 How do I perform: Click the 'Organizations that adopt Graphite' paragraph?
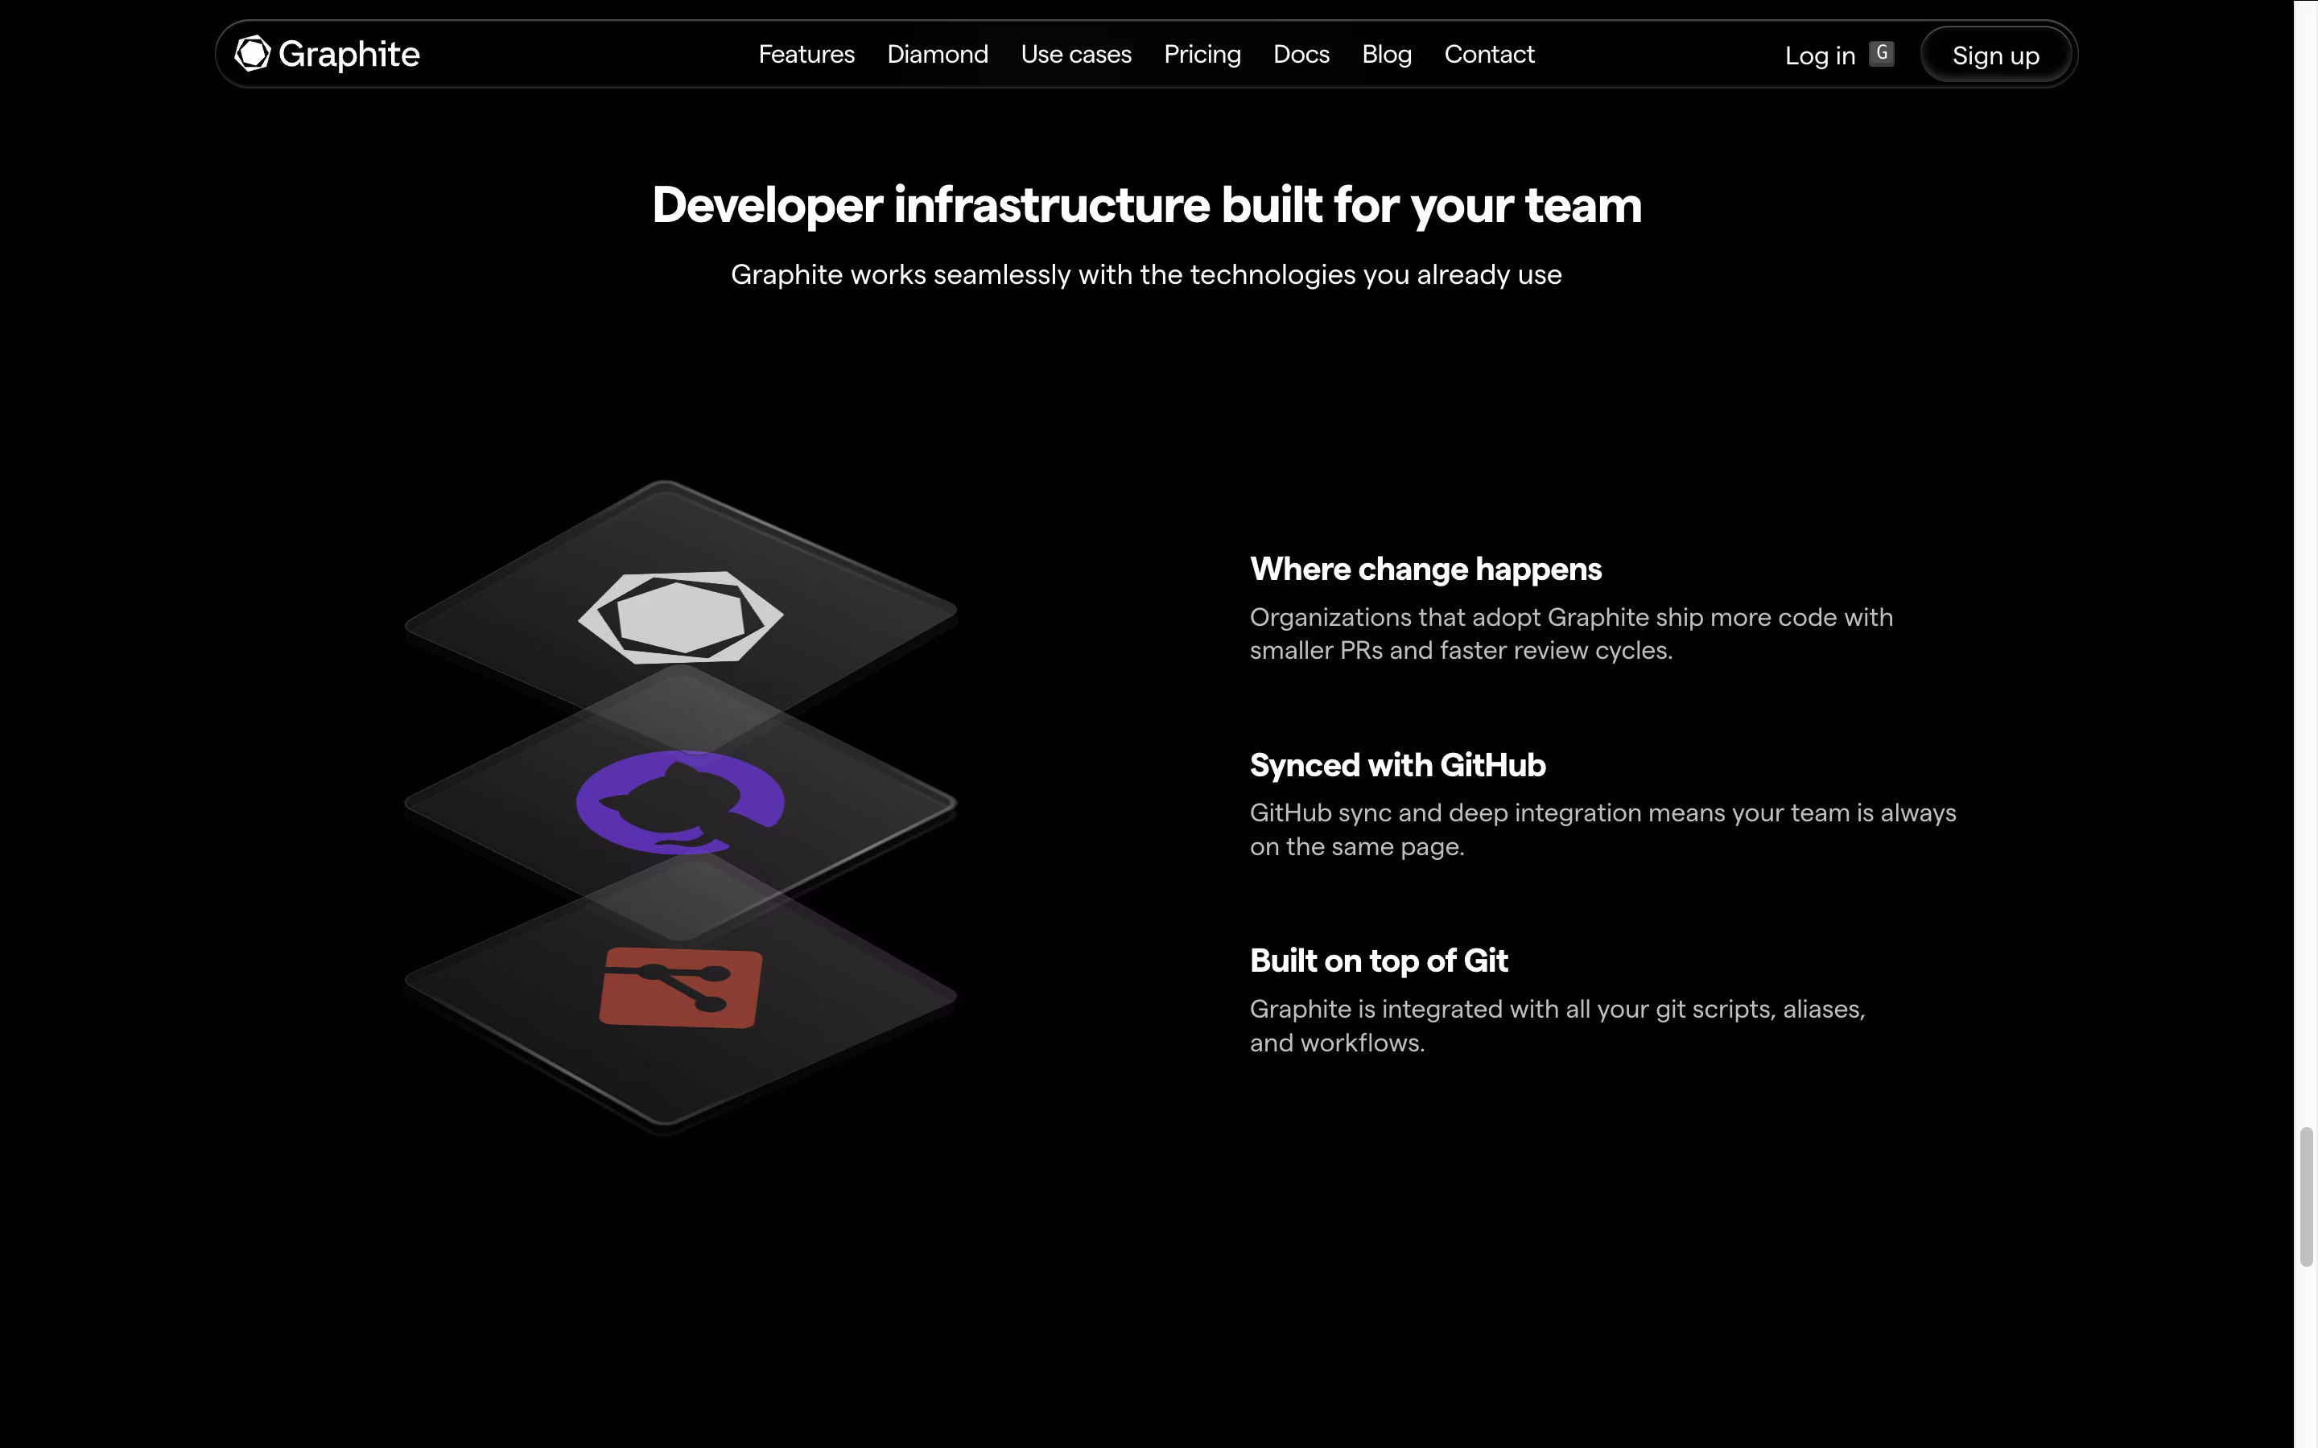click(1571, 634)
